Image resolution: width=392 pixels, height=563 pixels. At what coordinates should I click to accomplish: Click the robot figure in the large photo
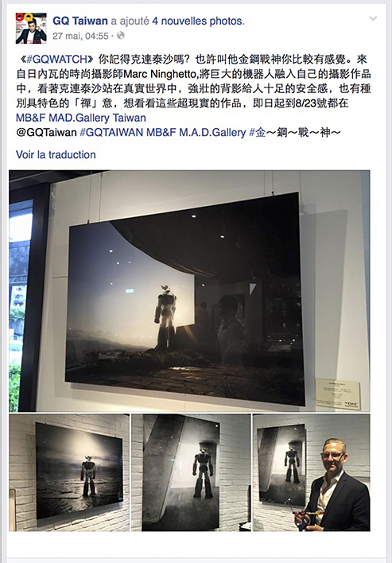[x=165, y=317]
